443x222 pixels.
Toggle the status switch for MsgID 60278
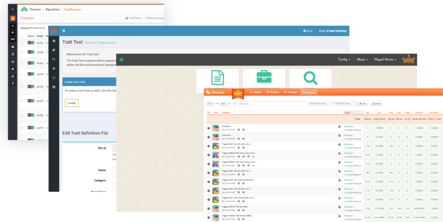31,127
